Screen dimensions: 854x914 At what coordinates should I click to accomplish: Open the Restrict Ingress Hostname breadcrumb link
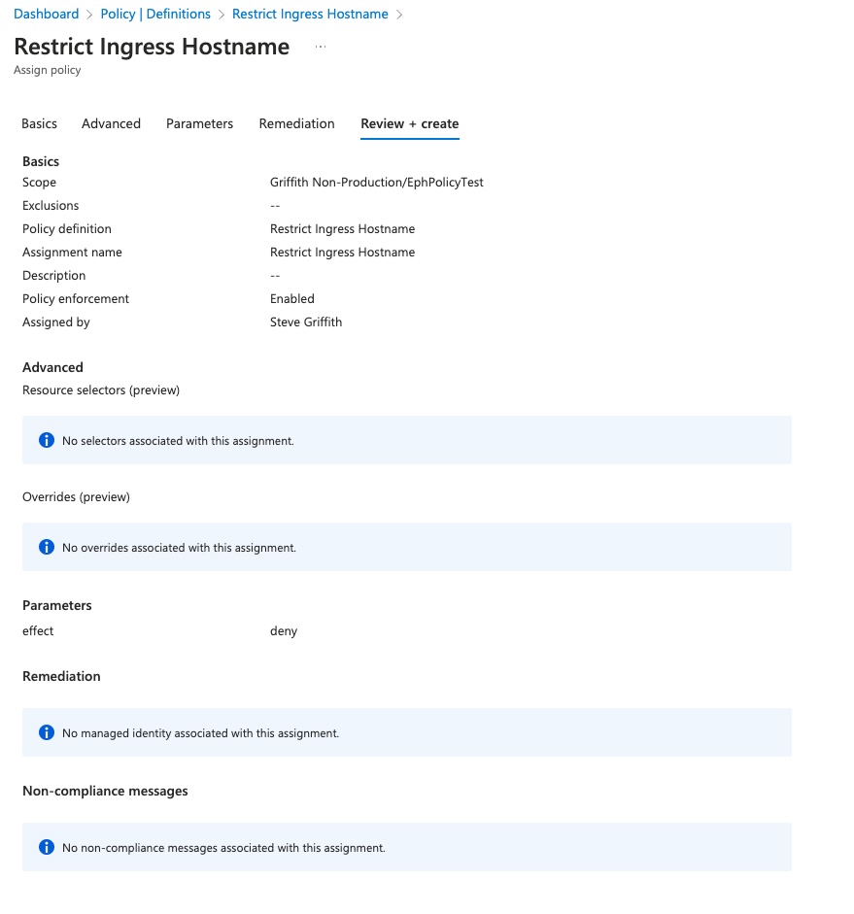[310, 14]
